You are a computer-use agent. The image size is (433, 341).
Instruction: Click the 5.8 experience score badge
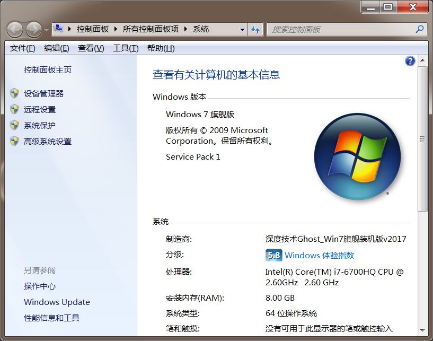273,255
